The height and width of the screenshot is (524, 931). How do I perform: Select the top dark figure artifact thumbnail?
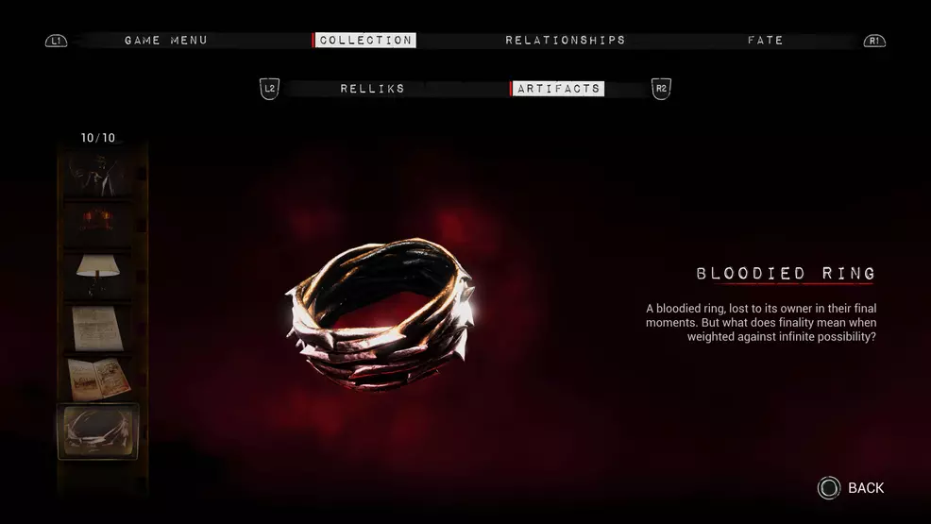tap(98, 174)
